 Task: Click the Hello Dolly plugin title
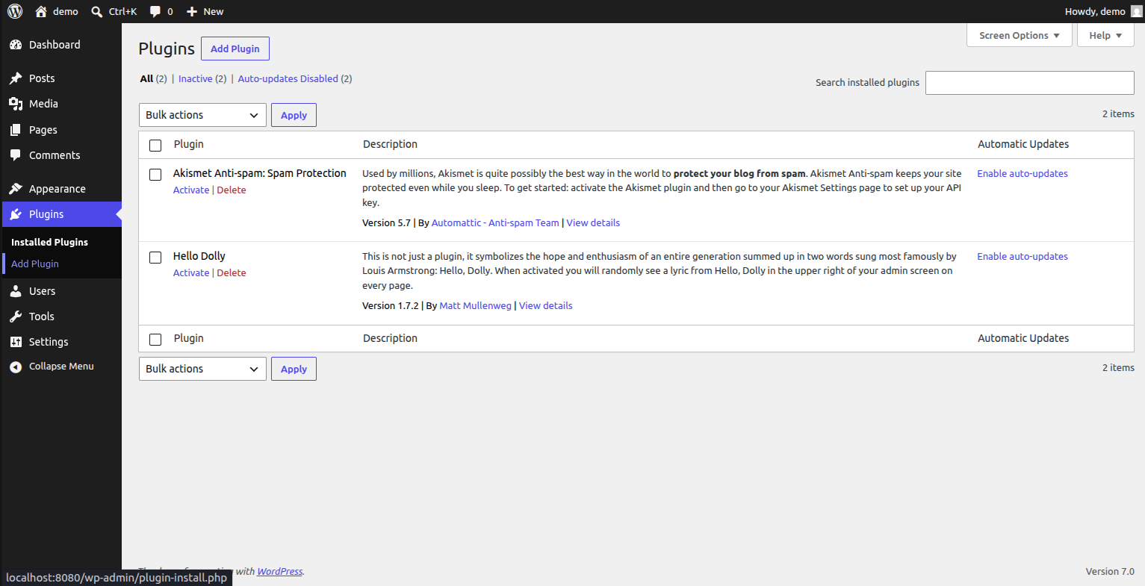tap(199, 256)
